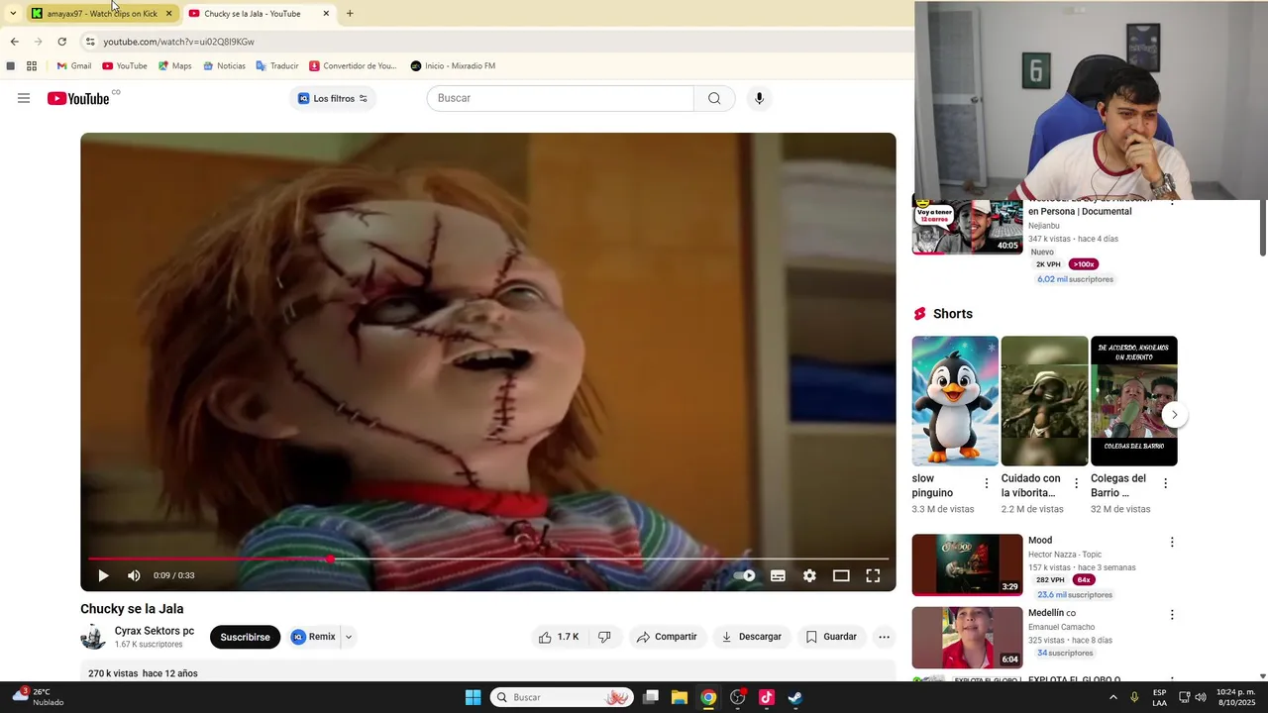The width and height of the screenshot is (1268, 713).
Task: Click the YouTube search magnifier button
Action: 714,98
